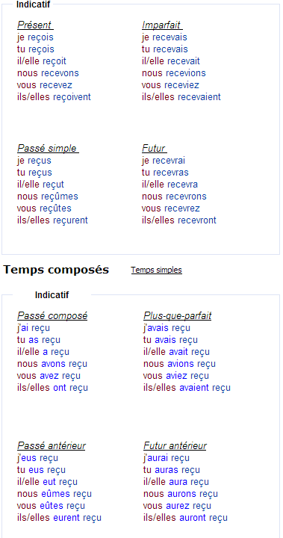
Task: Click the "je reçois" conjugation
Action: [x=35, y=37]
